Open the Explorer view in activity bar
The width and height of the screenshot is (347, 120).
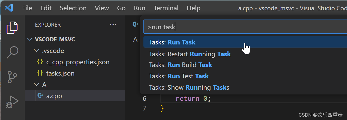pyautogui.click(x=12, y=27)
